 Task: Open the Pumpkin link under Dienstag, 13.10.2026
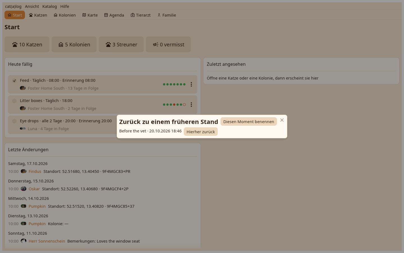(37, 224)
